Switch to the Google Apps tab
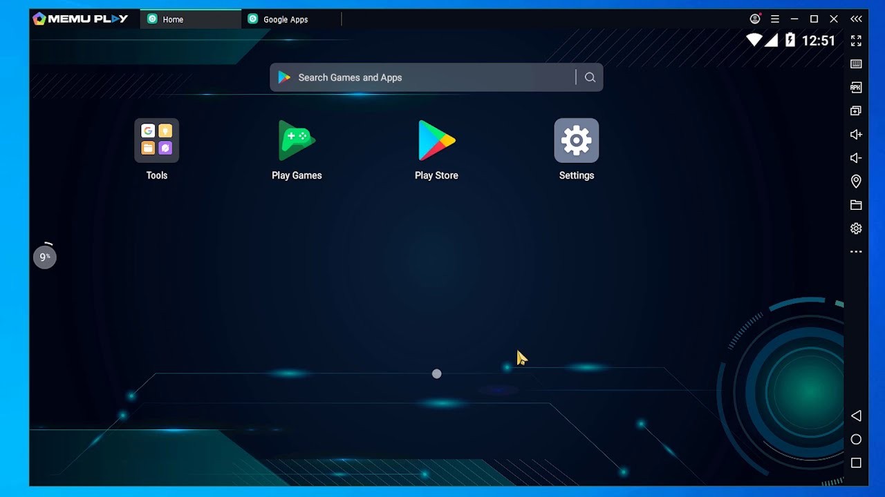This screenshot has width=885, height=497. (x=291, y=19)
